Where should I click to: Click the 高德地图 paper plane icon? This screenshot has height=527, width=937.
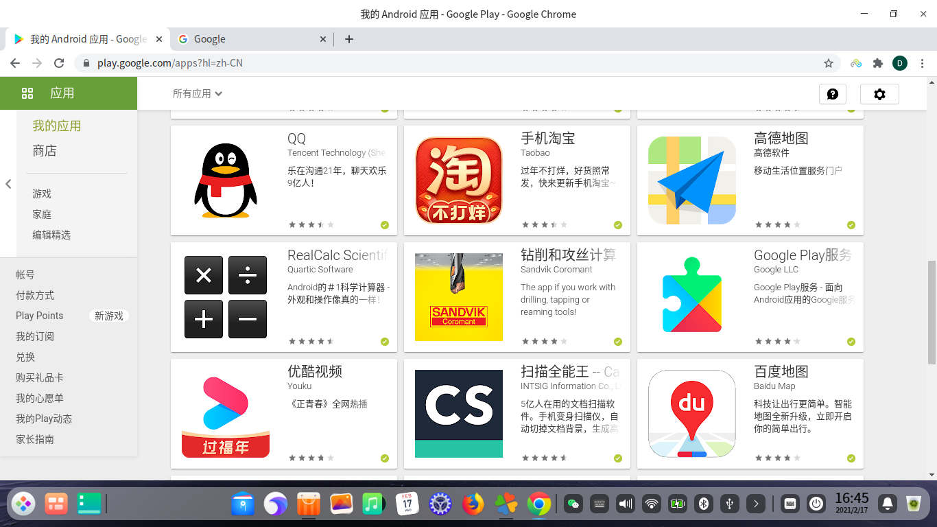[x=692, y=180]
